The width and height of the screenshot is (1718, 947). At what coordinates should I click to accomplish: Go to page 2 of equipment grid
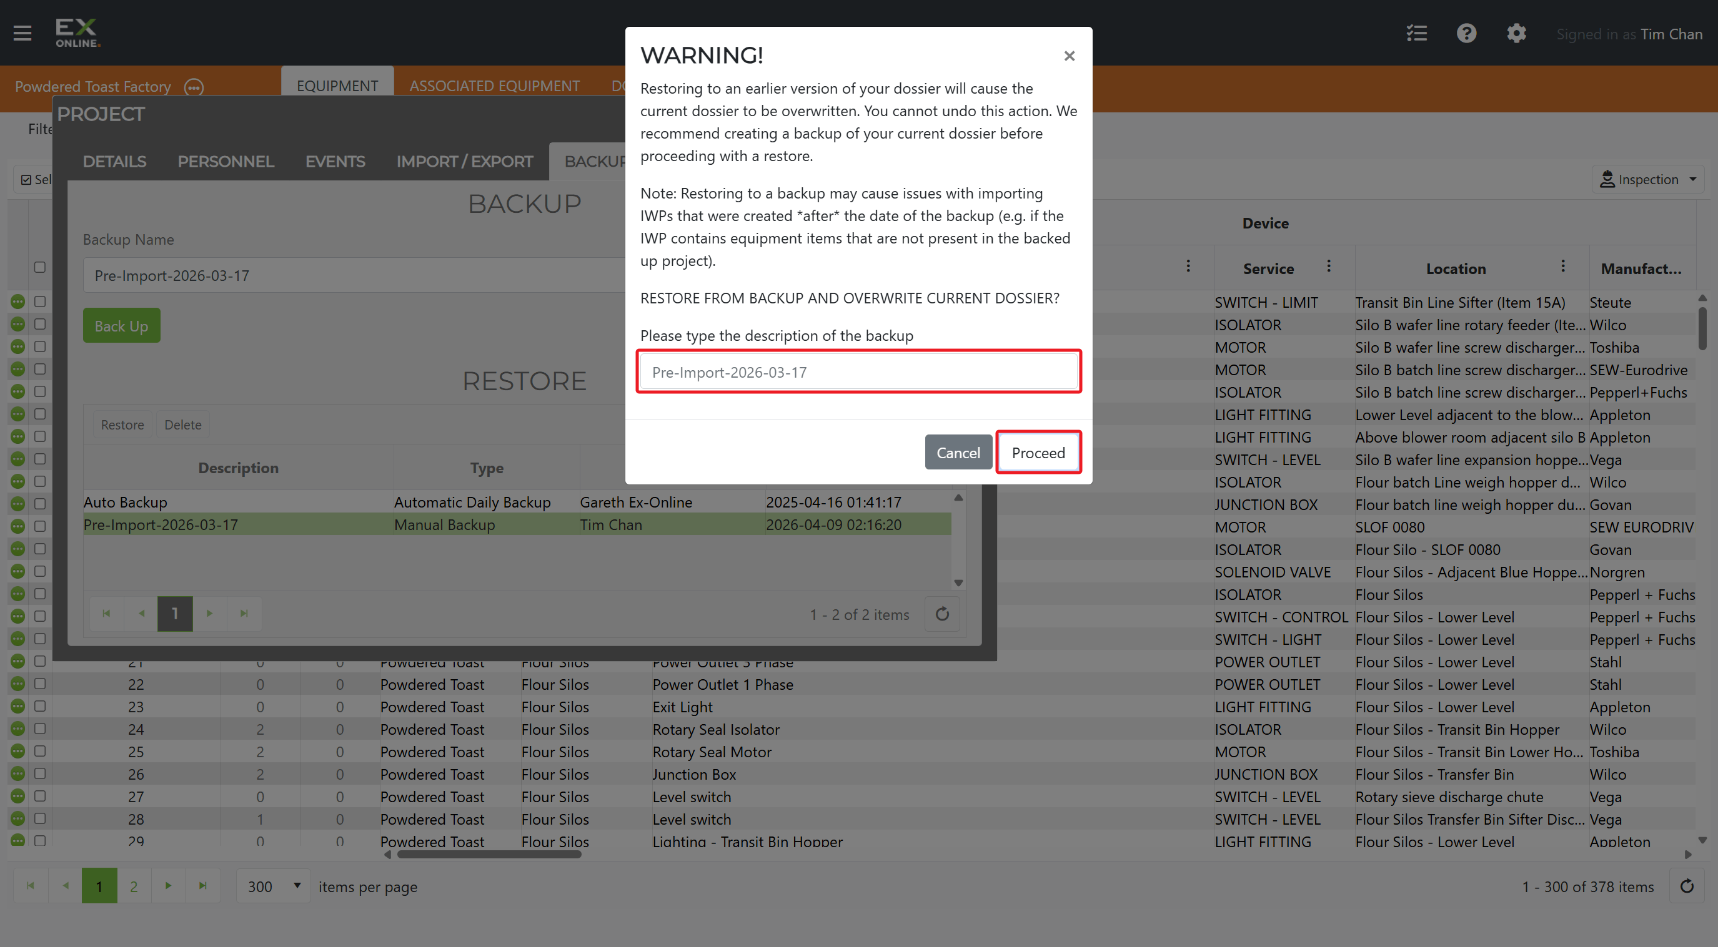click(x=134, y=886)
